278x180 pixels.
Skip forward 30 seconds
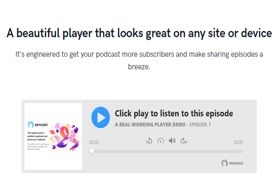(x=184, y=141)
